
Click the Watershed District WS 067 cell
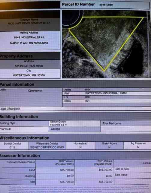[x=47, y=145]
